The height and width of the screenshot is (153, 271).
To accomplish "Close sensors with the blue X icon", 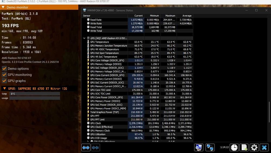I will point(264,148).
